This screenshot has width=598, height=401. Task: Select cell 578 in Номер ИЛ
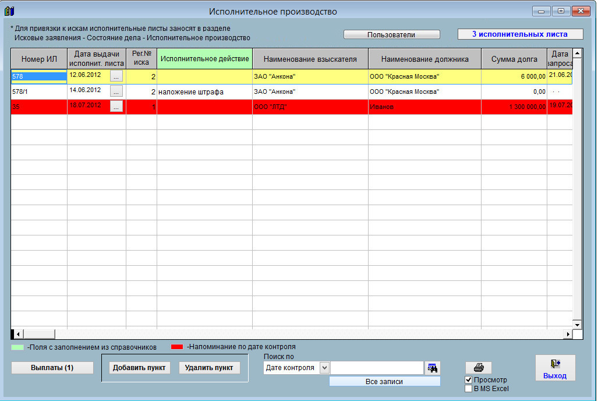point(39,76)
